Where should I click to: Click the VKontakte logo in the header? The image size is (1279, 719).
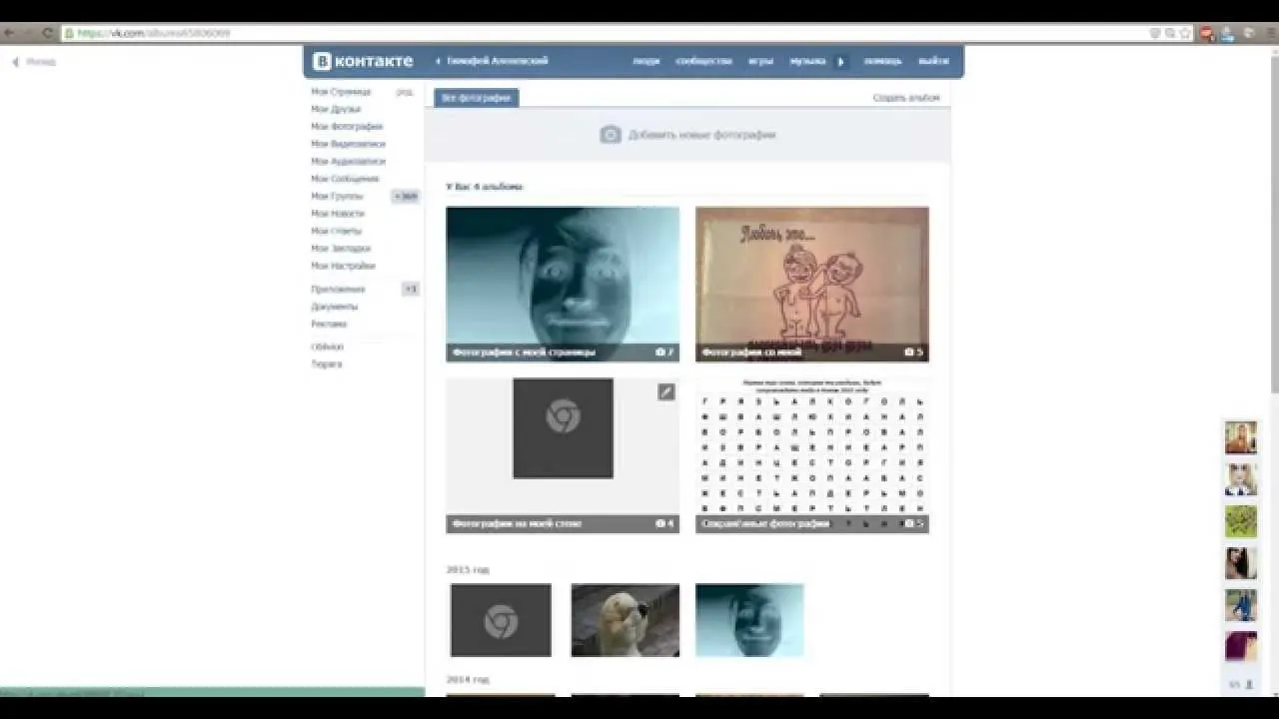[x=363, y=61]
